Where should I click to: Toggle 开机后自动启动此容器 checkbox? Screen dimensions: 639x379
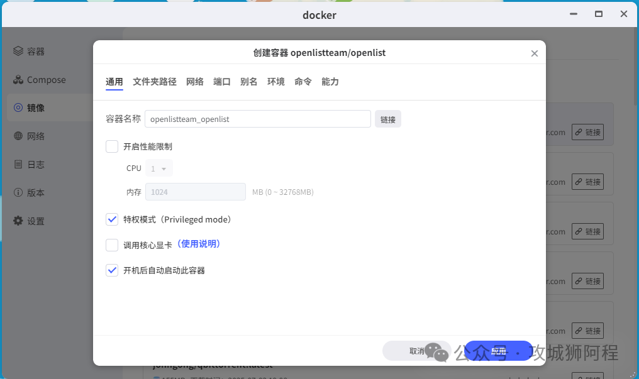point(112,270)
